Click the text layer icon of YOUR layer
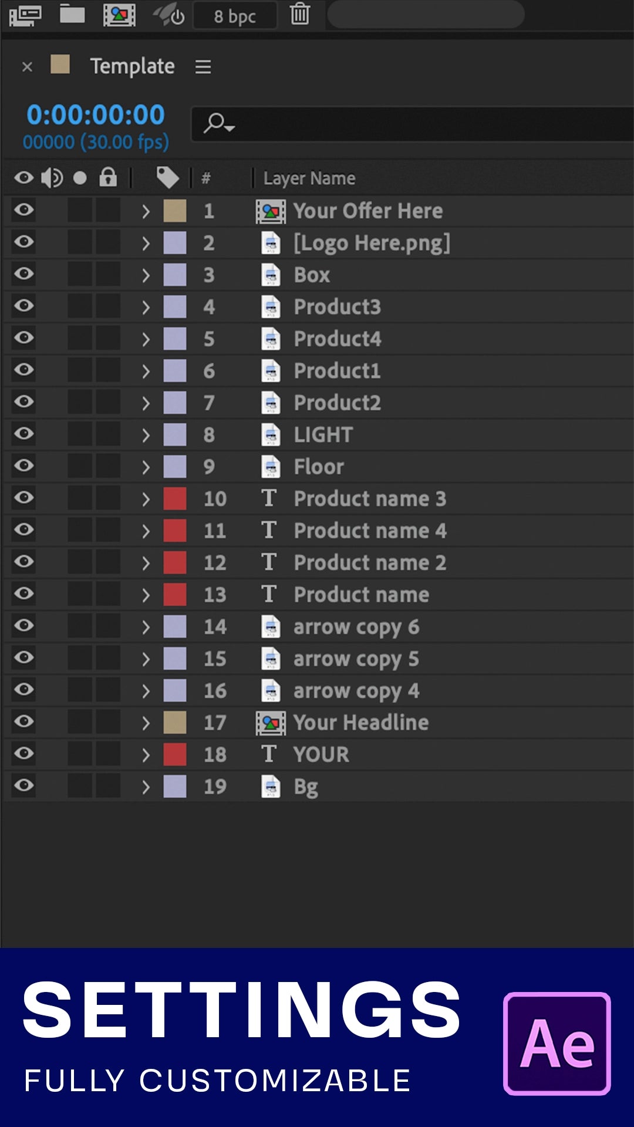The width and height of the screenshot is (634, 1127). (269, 754)
